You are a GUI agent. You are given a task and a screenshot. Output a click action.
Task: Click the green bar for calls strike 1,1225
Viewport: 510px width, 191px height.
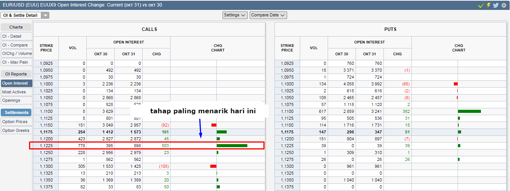pyautogui.click(x=232, y=145)
